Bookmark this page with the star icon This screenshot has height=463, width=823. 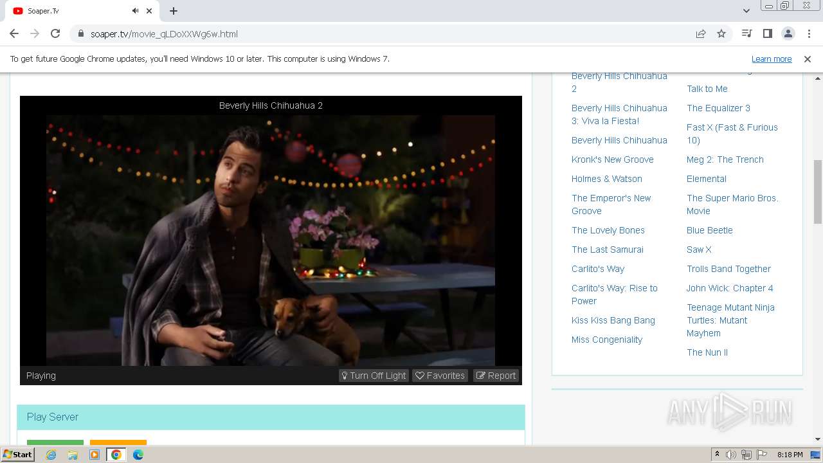(x=721, y=34)
